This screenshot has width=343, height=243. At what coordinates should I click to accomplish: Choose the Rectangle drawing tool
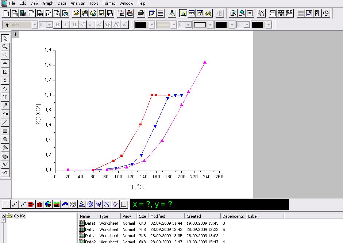(5, 131)
